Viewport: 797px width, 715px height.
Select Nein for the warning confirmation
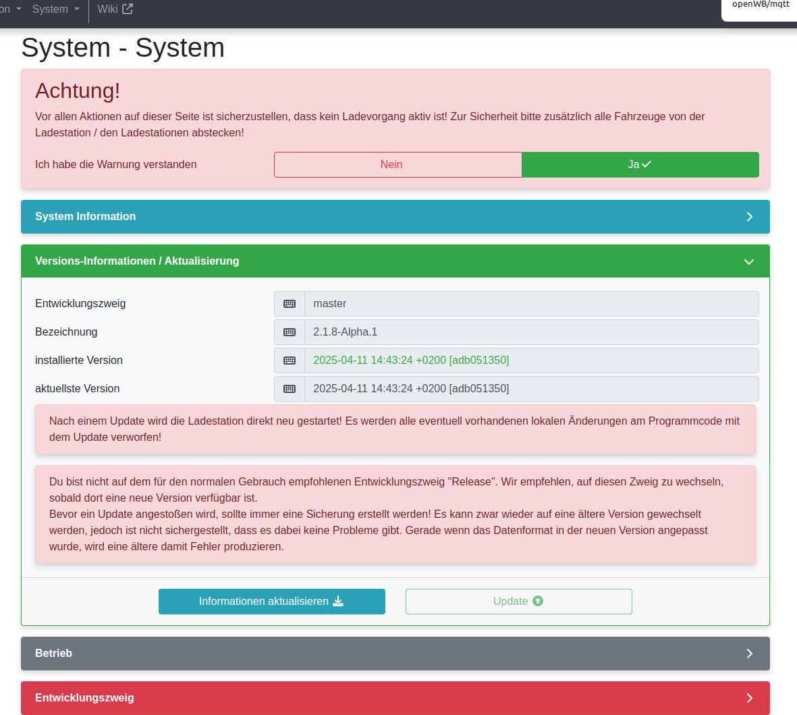click(397, 164)
